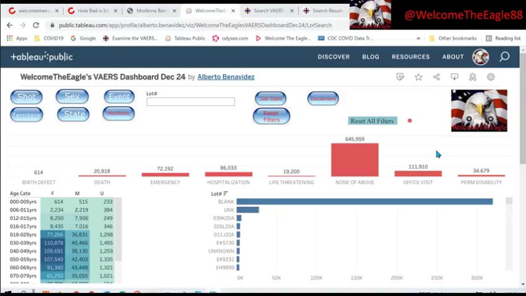This screenshot has height=296, width=526.
Task: Click the share icon for this viz
Action: pos(437,77)
